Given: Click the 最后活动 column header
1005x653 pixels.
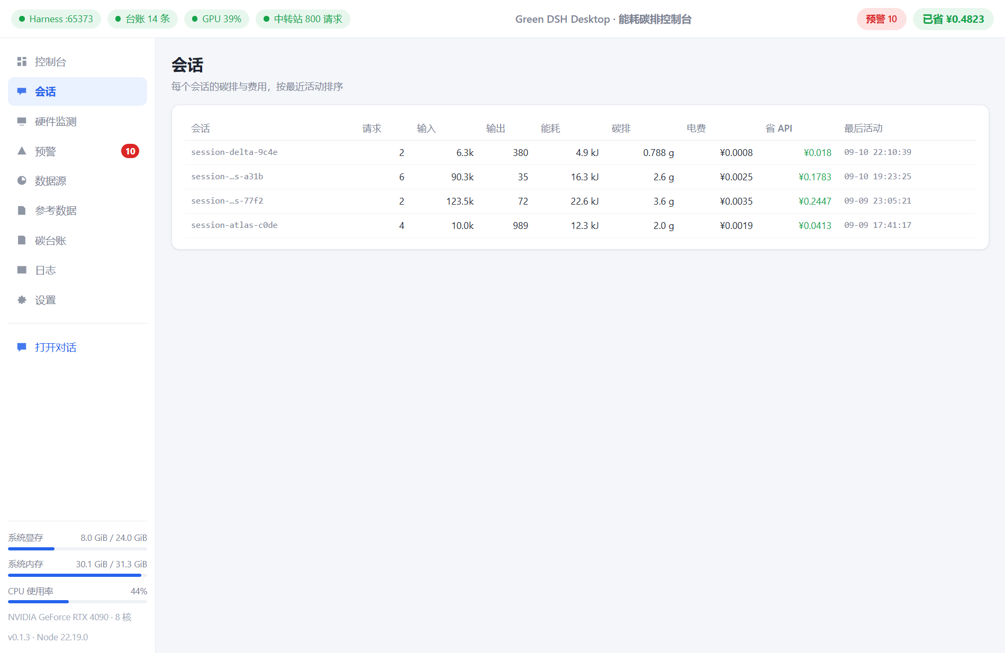Looking at the screenshot, I should [863, 128].
